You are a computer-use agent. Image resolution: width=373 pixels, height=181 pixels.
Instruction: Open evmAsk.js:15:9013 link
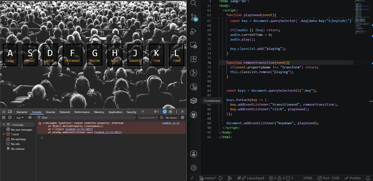coord(108,132)
